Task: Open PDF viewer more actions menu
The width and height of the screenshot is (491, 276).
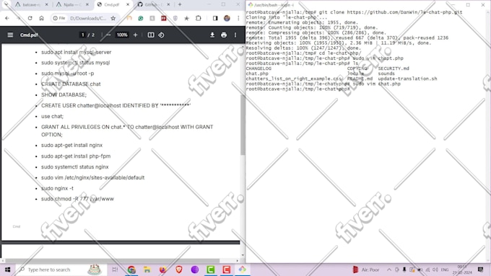Action: click(x=235, y=35)
